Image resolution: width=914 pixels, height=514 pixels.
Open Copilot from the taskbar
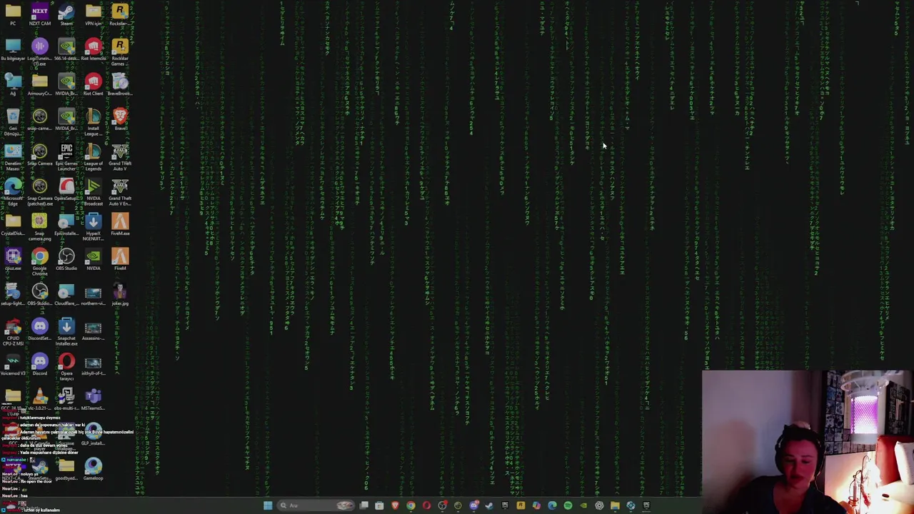point(536,505)
